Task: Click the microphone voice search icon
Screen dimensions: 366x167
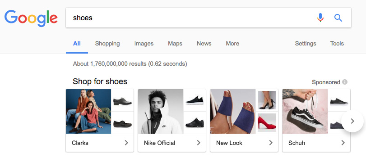Action: point(320,18)
